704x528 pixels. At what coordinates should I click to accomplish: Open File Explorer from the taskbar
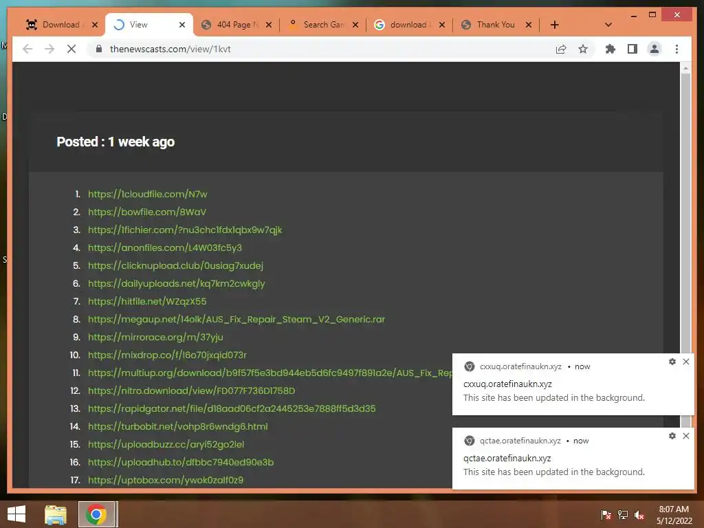(x=56, y=514)
